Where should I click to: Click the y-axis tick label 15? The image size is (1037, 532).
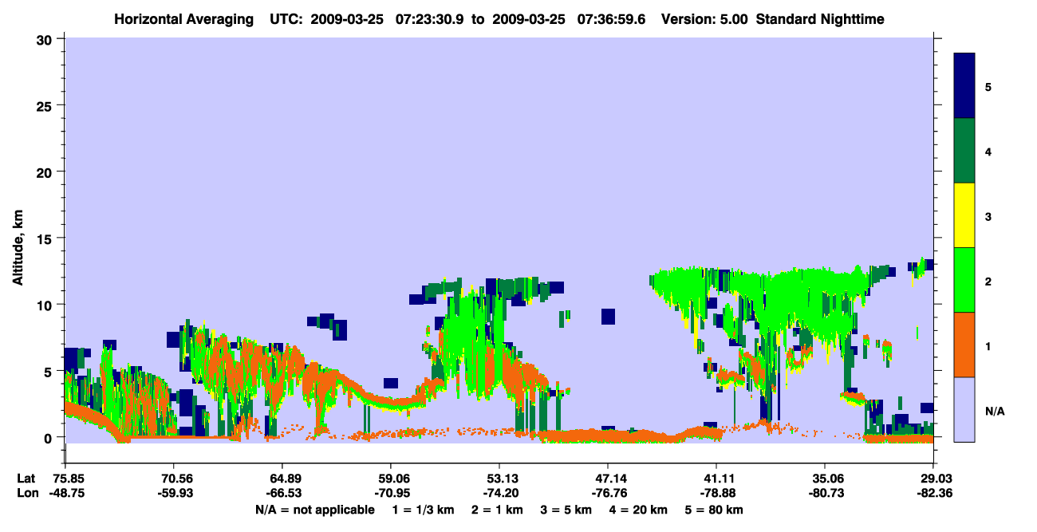(46, 238)
